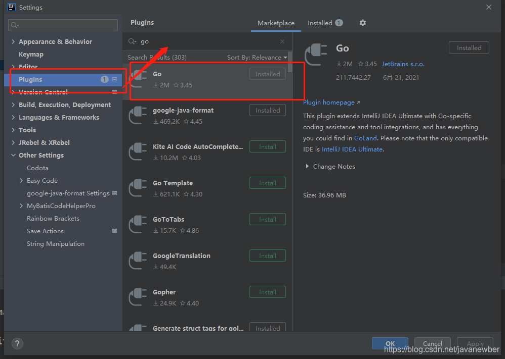Click project-level icon beside Plugins
Screen dimensions: 505x359
[115, 79]
